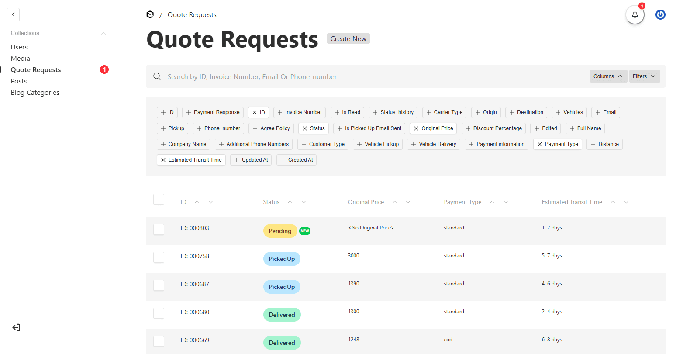The height and width of the screenshot is (354, 690).
Task: Click the '5–7 days' transit time cell
Action: pyautogui.click(x=552, y=256)
